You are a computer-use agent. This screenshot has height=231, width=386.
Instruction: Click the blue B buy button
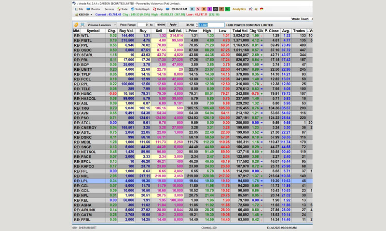click(x=192, y=9)
